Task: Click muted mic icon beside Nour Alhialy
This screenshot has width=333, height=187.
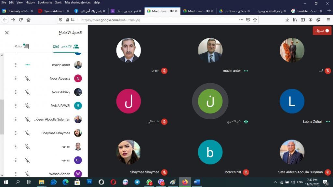Action: [27, 92]
